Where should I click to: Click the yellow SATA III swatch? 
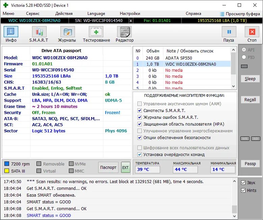click(7, 171)
